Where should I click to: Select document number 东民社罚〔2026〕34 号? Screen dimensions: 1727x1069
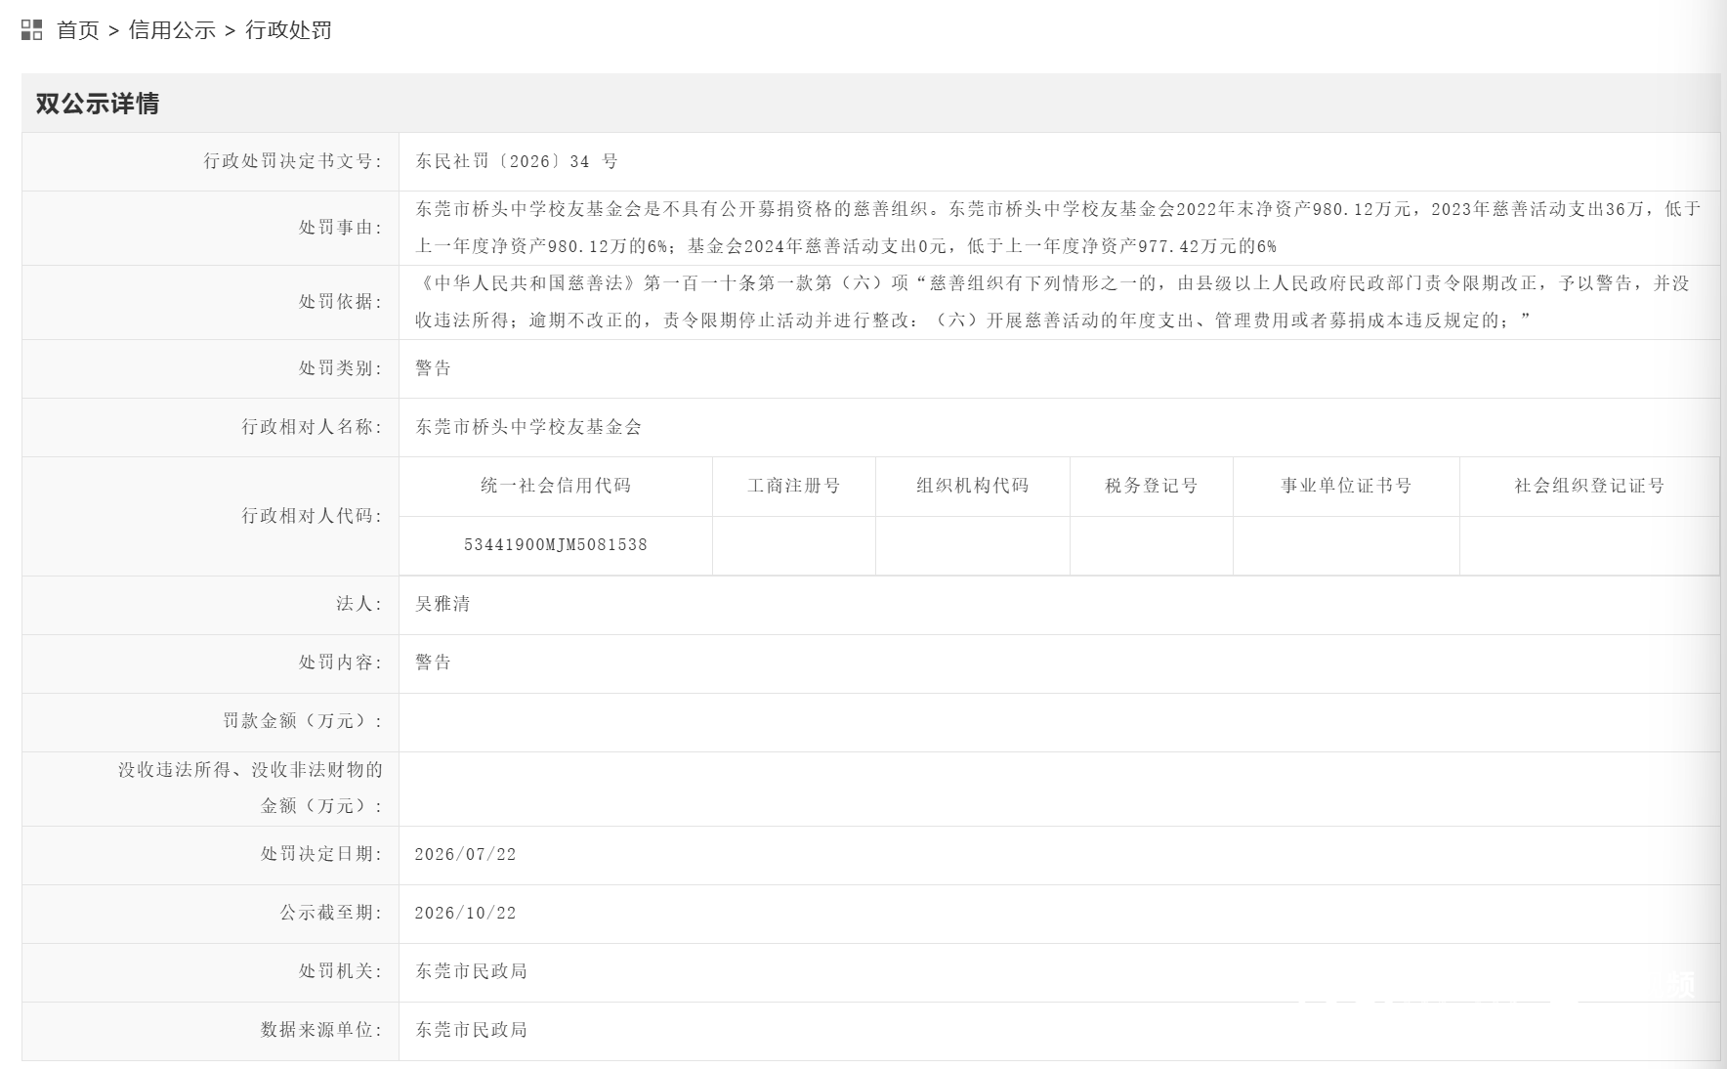click(x=517, y=161)
